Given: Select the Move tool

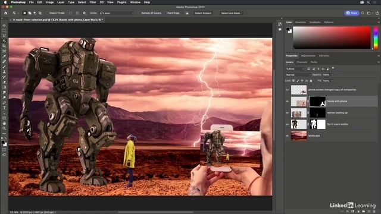Looking at the screenshot, I should pyautogui.click(x=4, y=26).
